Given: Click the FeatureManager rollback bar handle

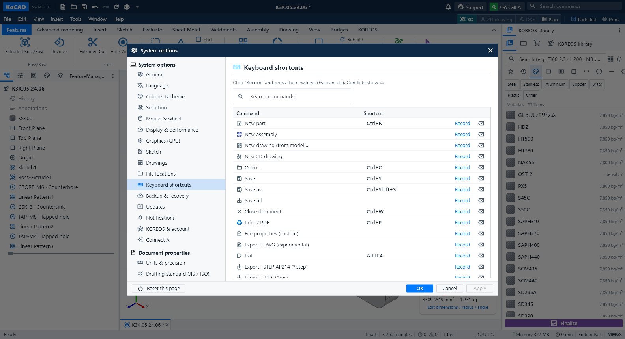Looking at the screenshot, I should 11,254.
